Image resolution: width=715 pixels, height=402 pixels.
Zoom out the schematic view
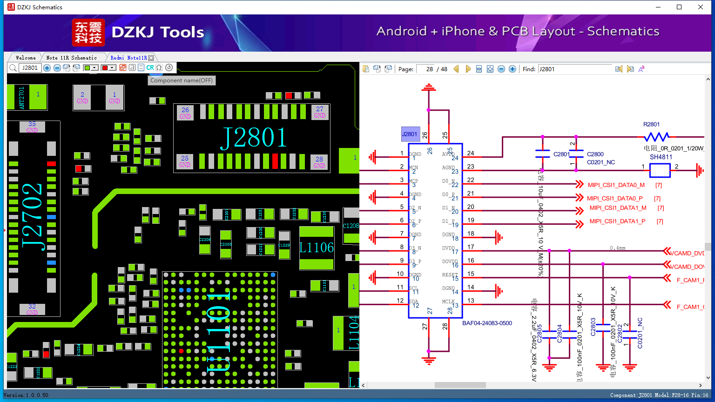[x=501, y=69]
